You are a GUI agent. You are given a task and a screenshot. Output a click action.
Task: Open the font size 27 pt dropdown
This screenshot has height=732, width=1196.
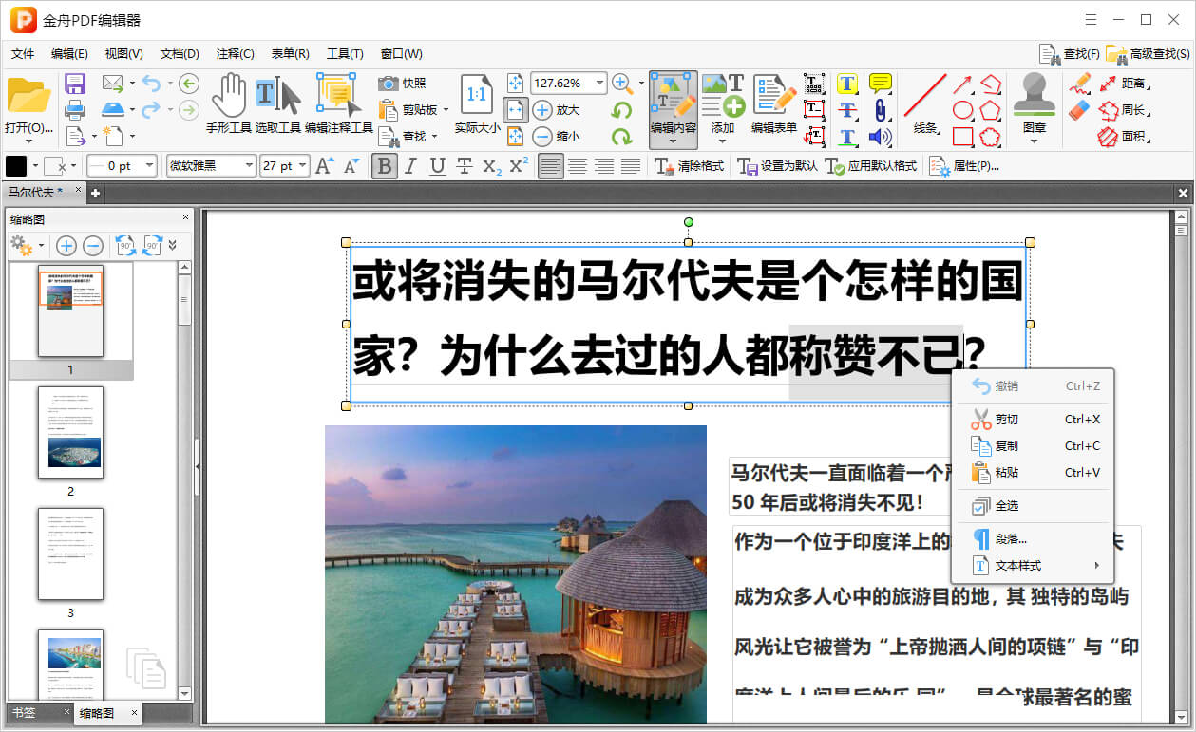point(302,166)
